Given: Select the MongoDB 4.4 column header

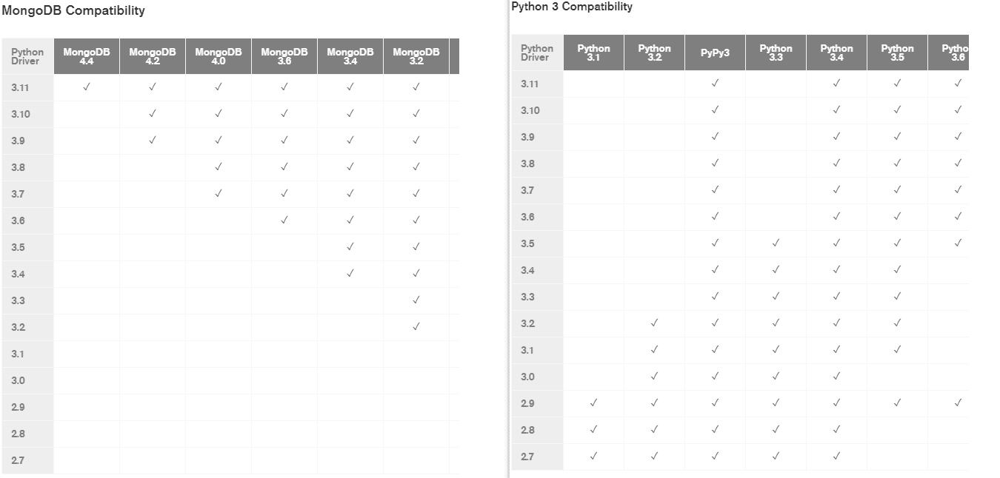Looking at the screenshot, I should click(x=87, y=56).
